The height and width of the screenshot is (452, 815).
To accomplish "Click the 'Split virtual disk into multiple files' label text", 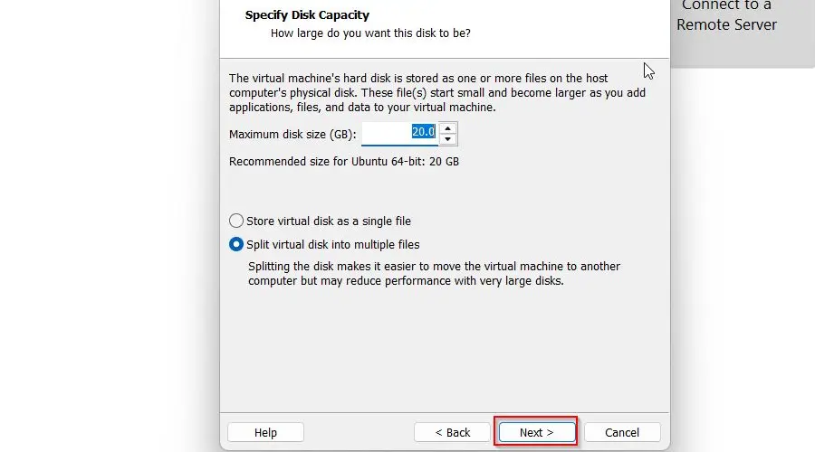I will tap(333, 244).
